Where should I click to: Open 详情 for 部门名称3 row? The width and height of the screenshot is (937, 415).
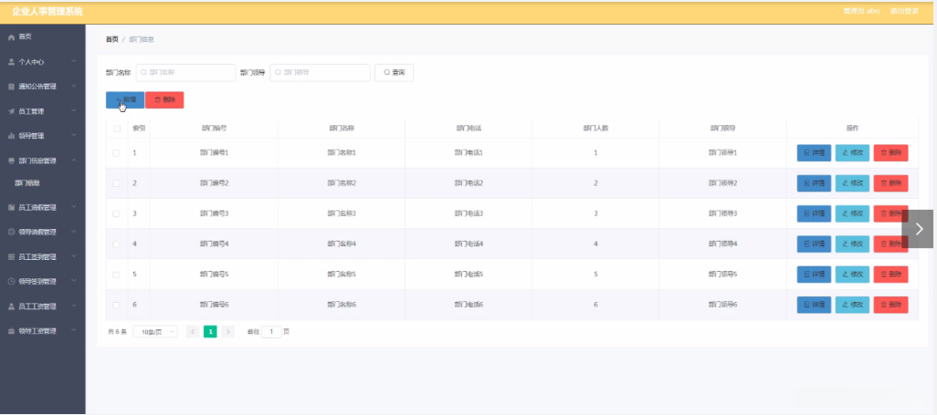[x=814, y=213]
